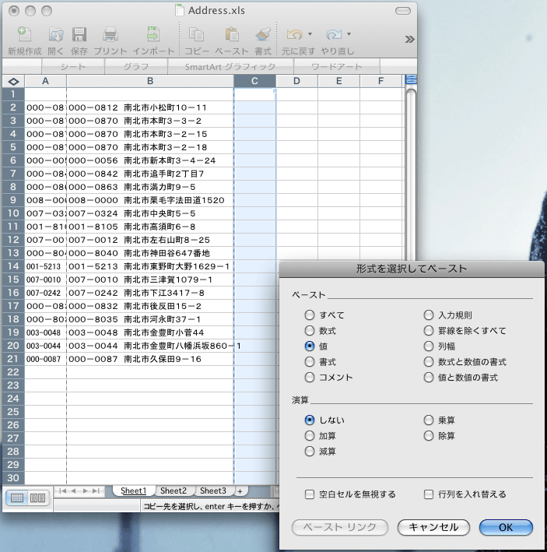The image size is (547, 552).
Task: Select column B header
Action: 150,81
